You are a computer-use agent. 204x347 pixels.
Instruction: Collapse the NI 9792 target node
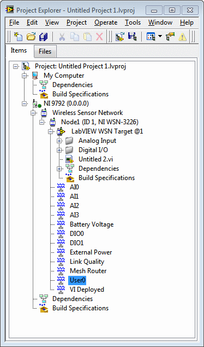pyautogui.click(x=25, y=103)
